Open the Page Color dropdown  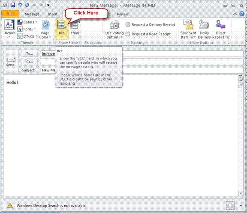click(45, 30)
